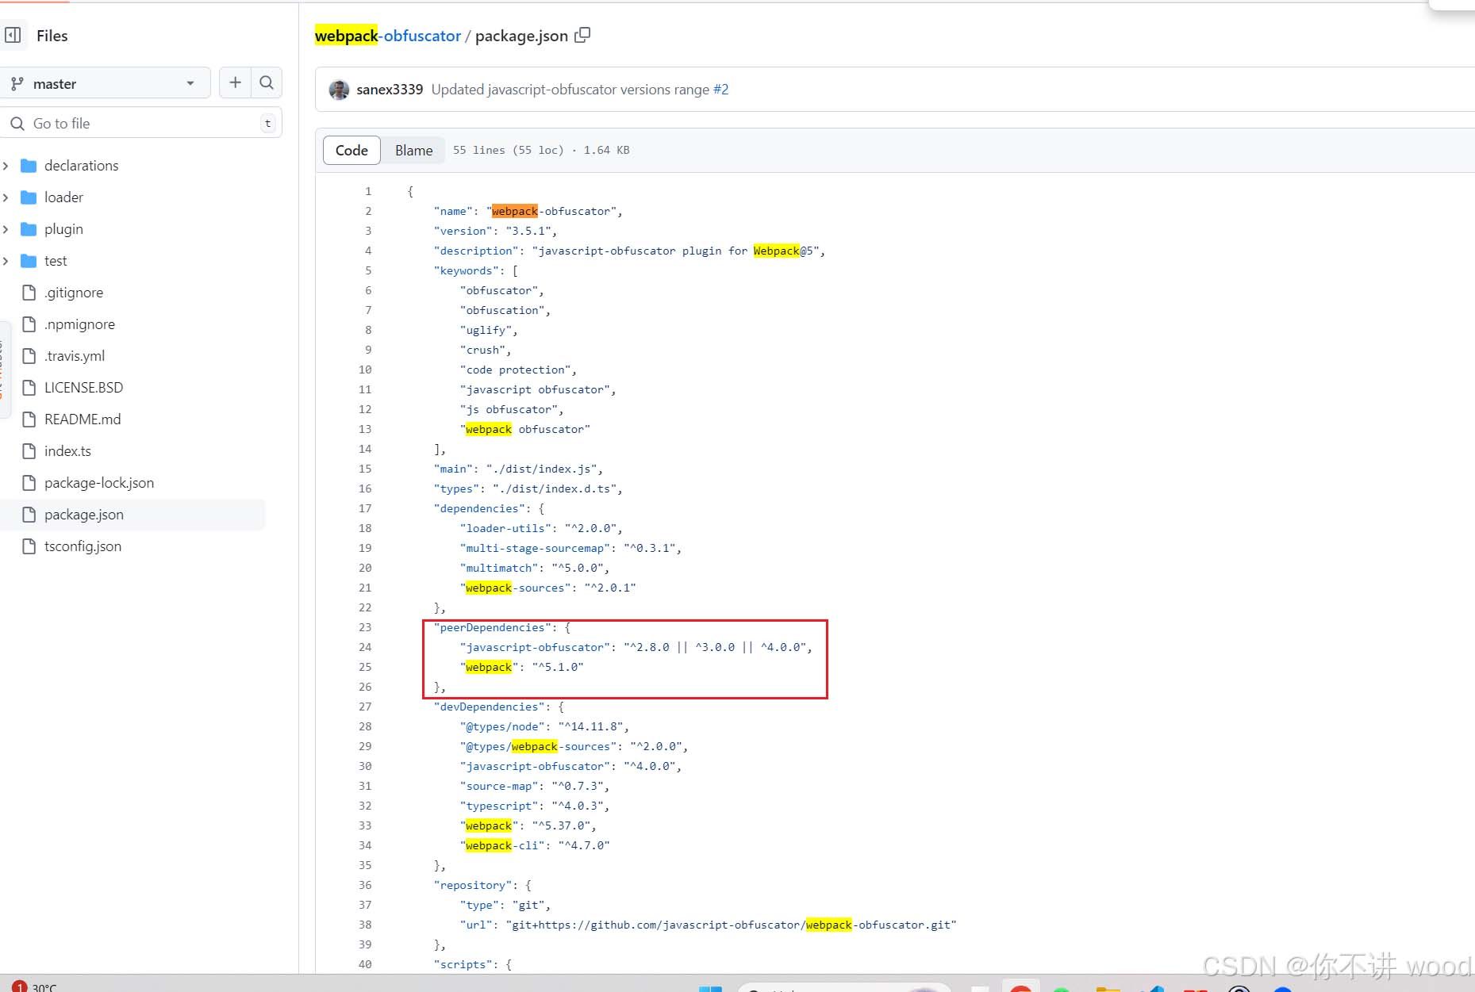
Task: Click the "version": "3.5.1" line
Action: tap(495, 231)
